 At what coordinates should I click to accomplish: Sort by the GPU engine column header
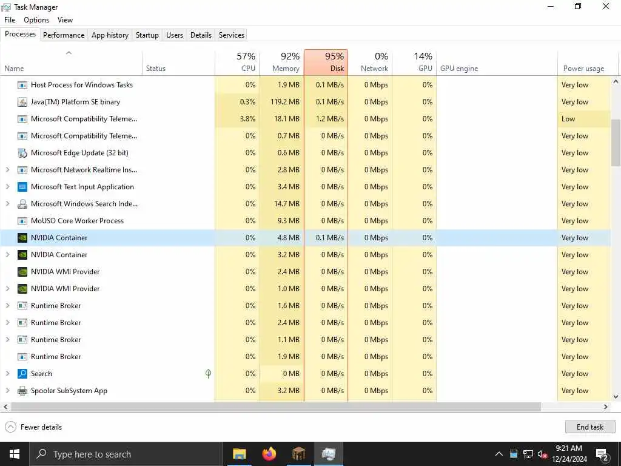point(497,62)
